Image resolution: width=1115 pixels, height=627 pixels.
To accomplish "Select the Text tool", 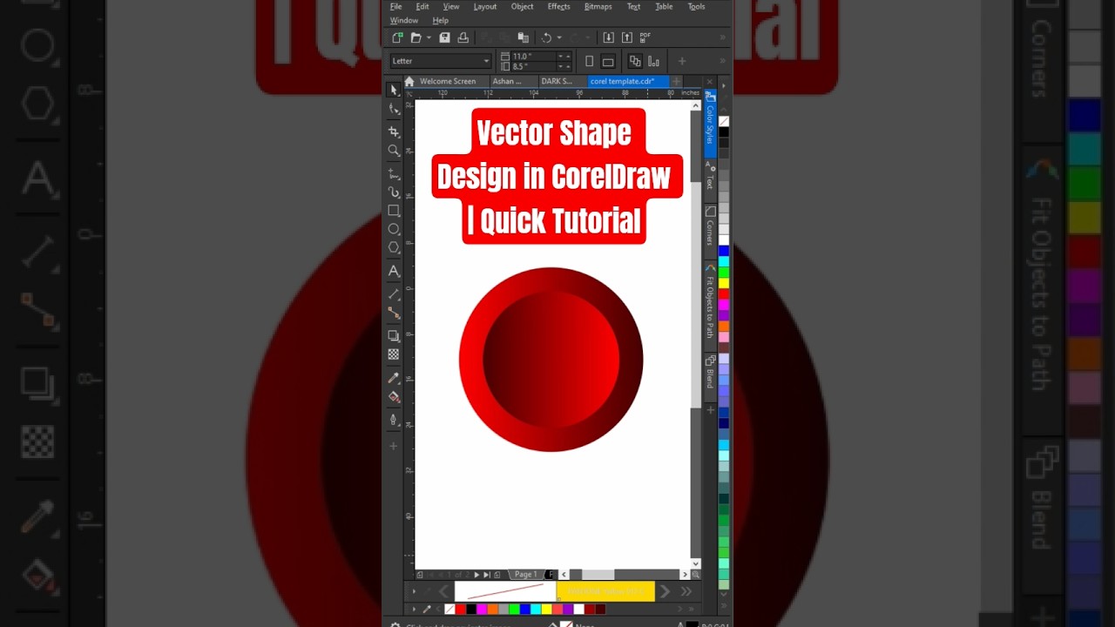I will 394,271.
